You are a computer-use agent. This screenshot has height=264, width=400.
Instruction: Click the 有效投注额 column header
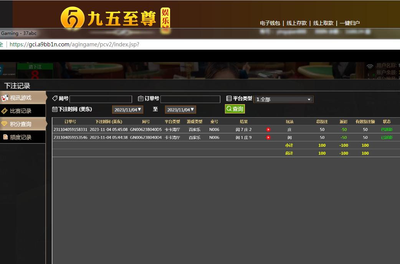coord(365,122)
